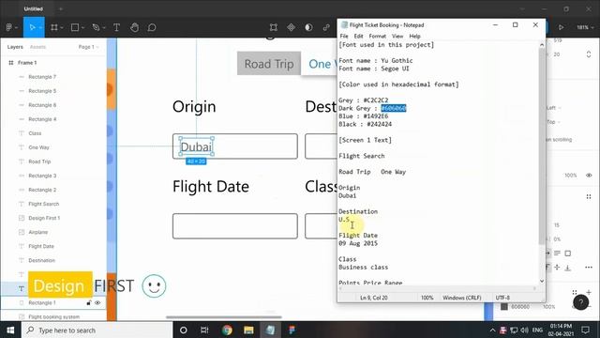
Task: Click Road Trip button on canvas
Action: (269, 64)
